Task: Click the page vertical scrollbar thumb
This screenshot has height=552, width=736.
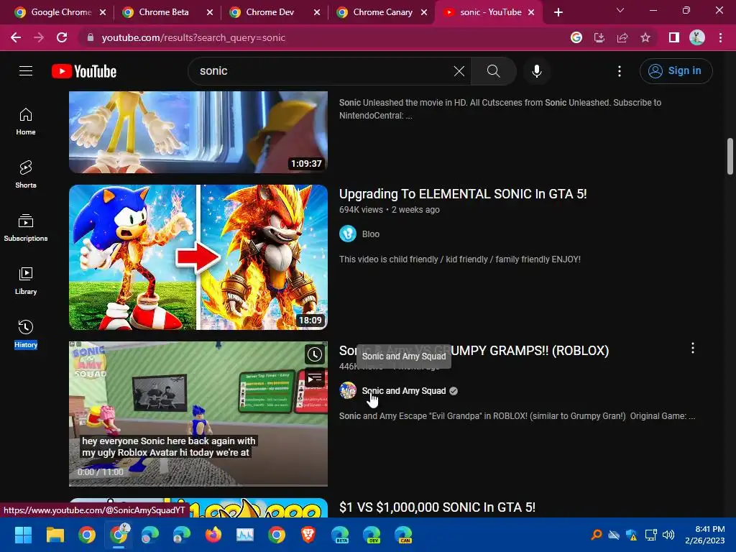Action: (730, 156)
